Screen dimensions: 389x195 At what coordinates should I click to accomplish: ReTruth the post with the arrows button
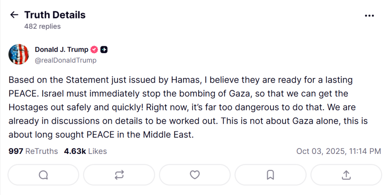click(x=119, y=175)
